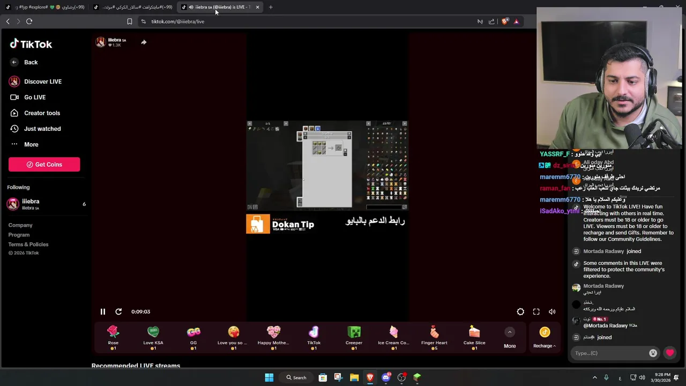This screenshot has width=686, height=386.
Task: Click the taskbar Search box
Action: click(x=296, y=377)
